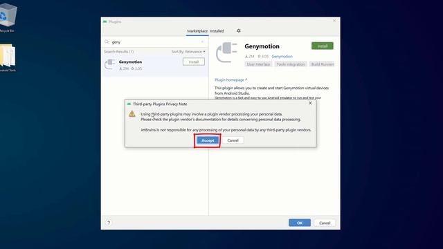Close the Plugins window

(x=334, y=21)
